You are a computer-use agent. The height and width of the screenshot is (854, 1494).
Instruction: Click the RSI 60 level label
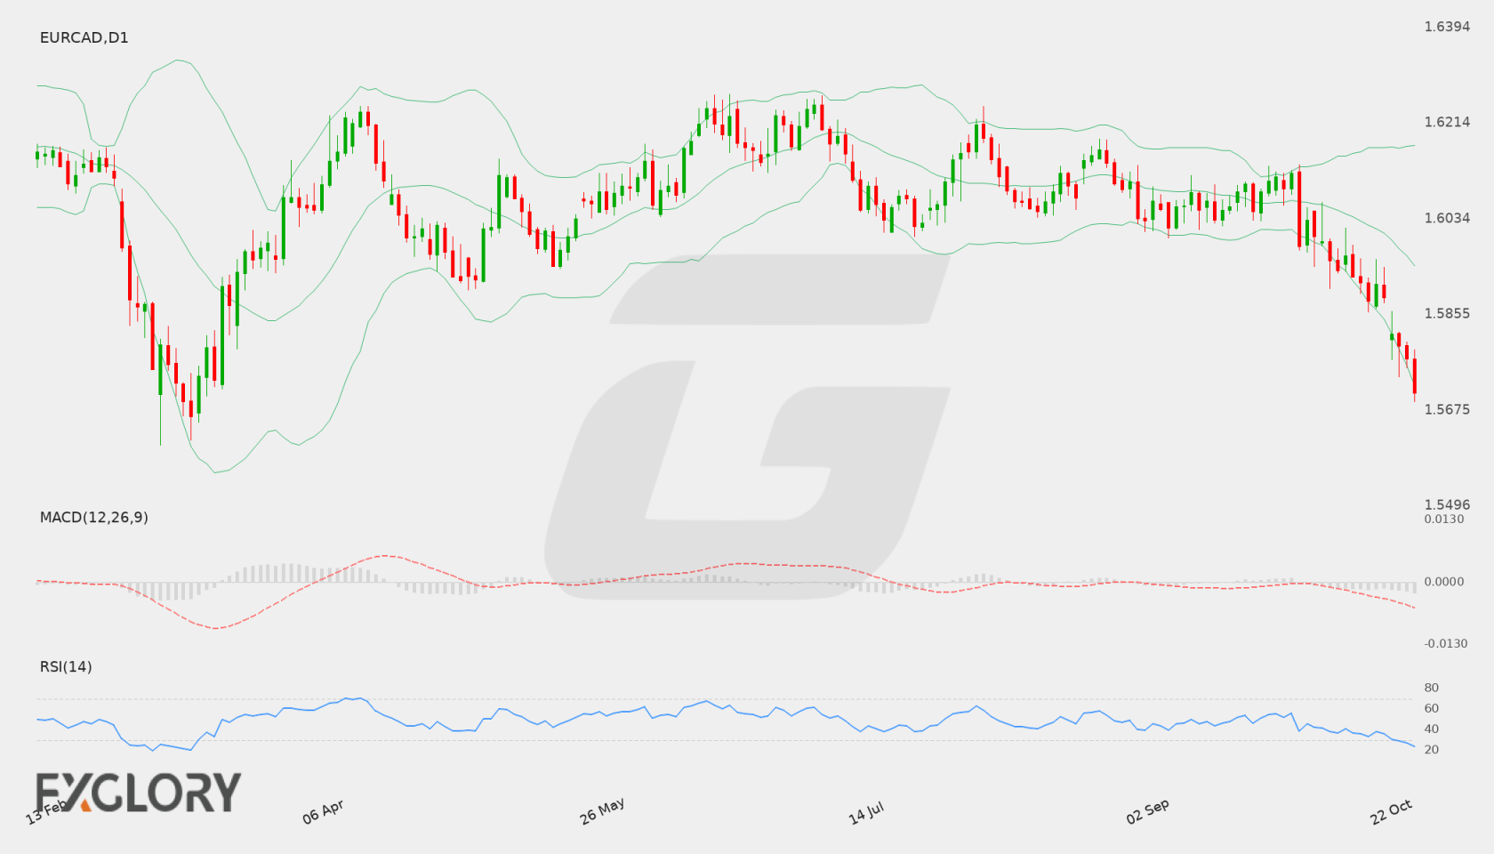pyautogui.click(x=1432, y=708)
